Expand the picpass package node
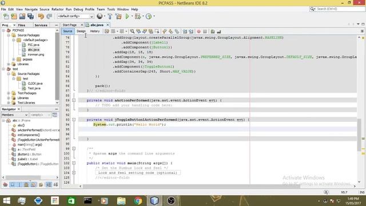This screenshot has height=206, width=366. pos(14,60)
